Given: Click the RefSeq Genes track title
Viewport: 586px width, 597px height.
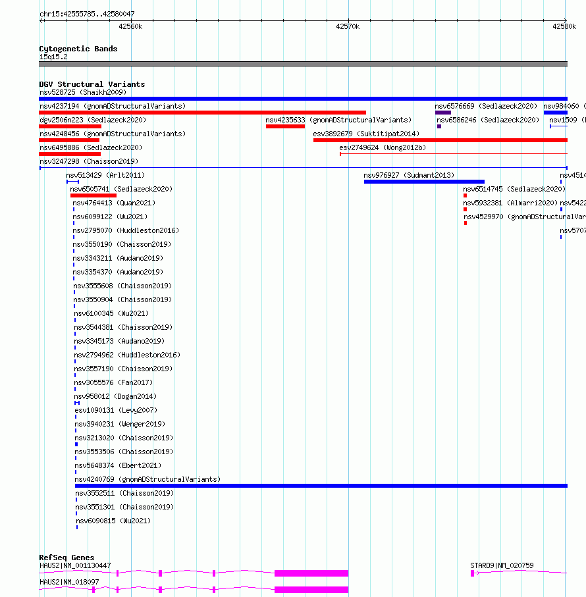Looking at the screenshot, I should (67, 558).
